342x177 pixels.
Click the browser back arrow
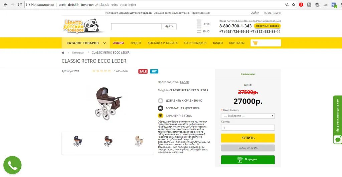pyautogui.click(x=5, y=5)
